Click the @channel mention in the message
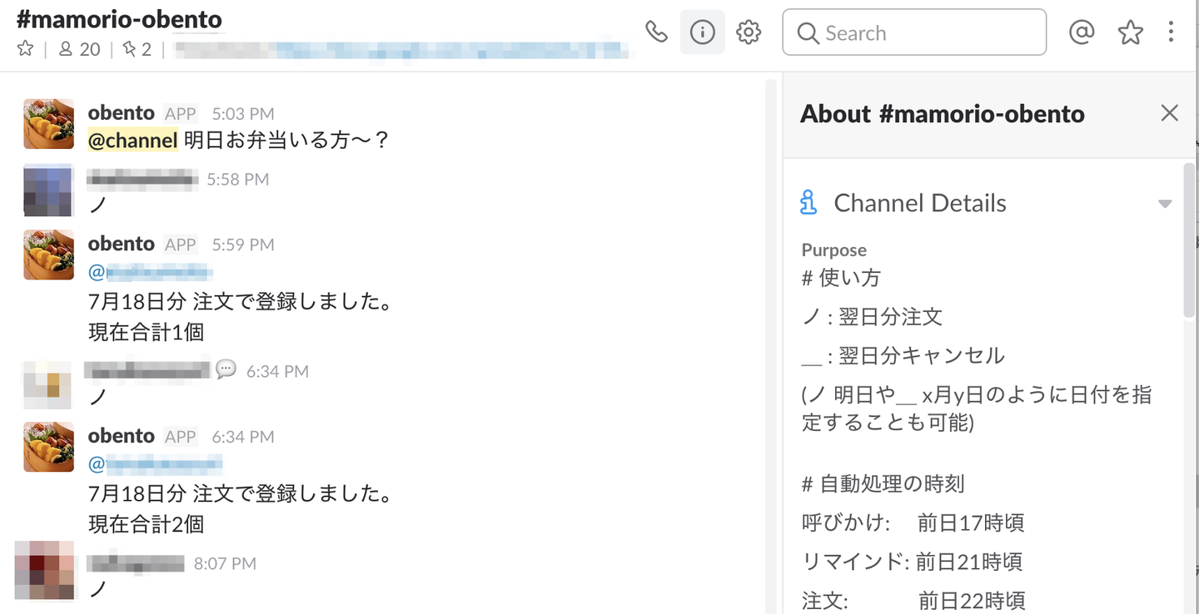 133,140
